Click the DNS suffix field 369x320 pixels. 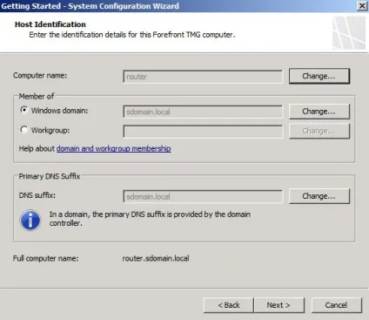pyautogui.click(x=203, y=196)
